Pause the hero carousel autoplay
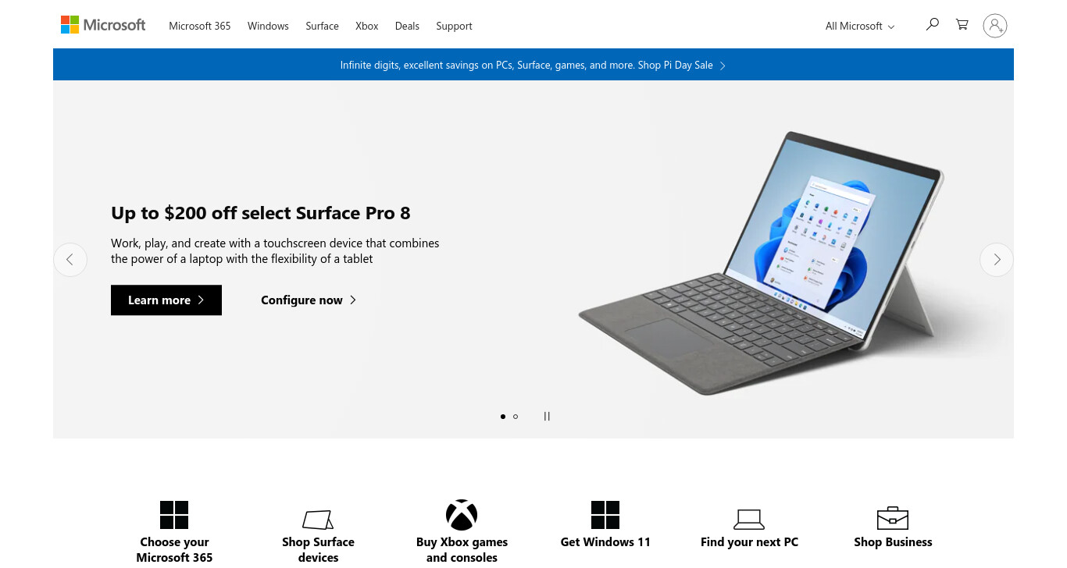 click(x=547, y=417)
